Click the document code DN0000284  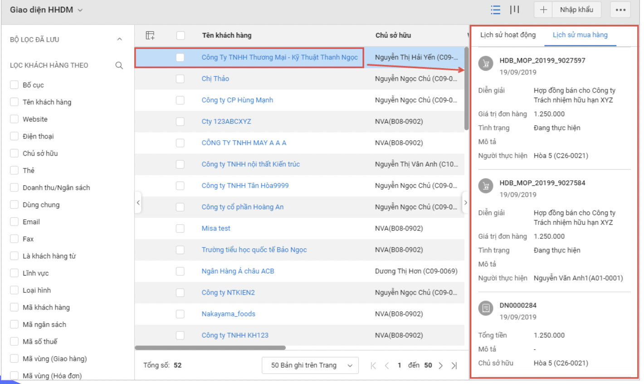click(x=518, y=305)
